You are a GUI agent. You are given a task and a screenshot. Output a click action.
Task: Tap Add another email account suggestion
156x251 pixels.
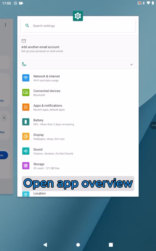point(78,46)
